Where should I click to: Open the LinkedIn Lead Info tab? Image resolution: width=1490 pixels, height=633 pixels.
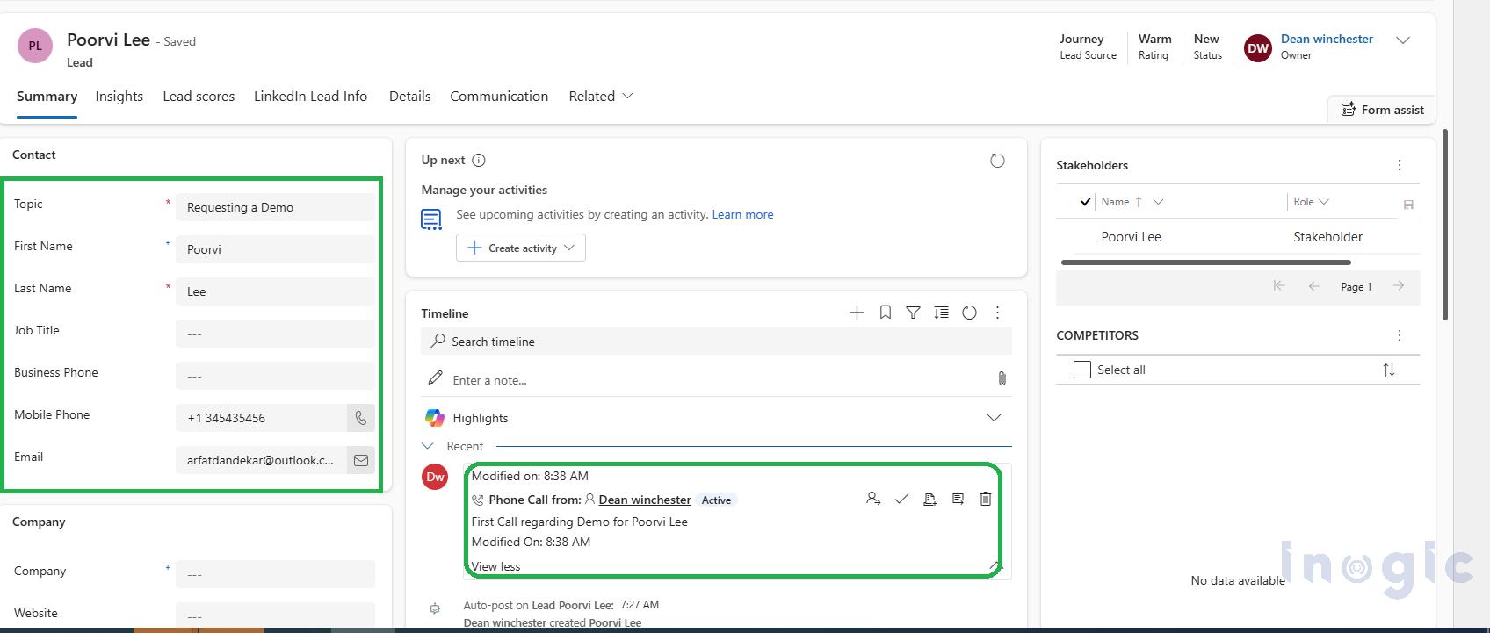tap(311, 97)
